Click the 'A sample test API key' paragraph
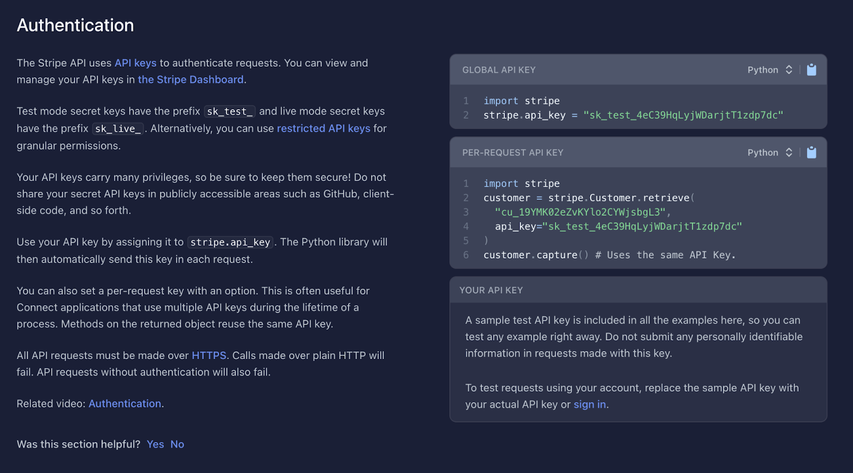 [634, 337]
